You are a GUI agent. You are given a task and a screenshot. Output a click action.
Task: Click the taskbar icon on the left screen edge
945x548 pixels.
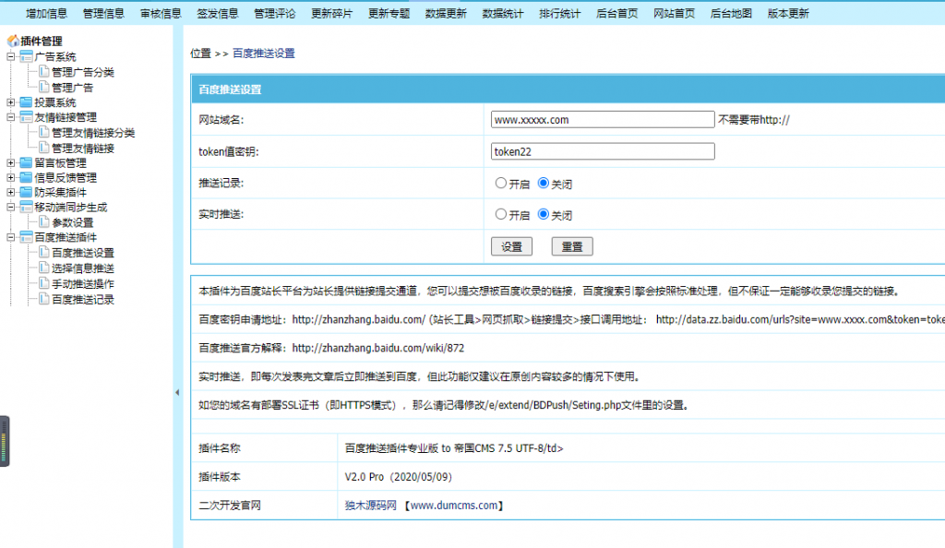(5, 441)
